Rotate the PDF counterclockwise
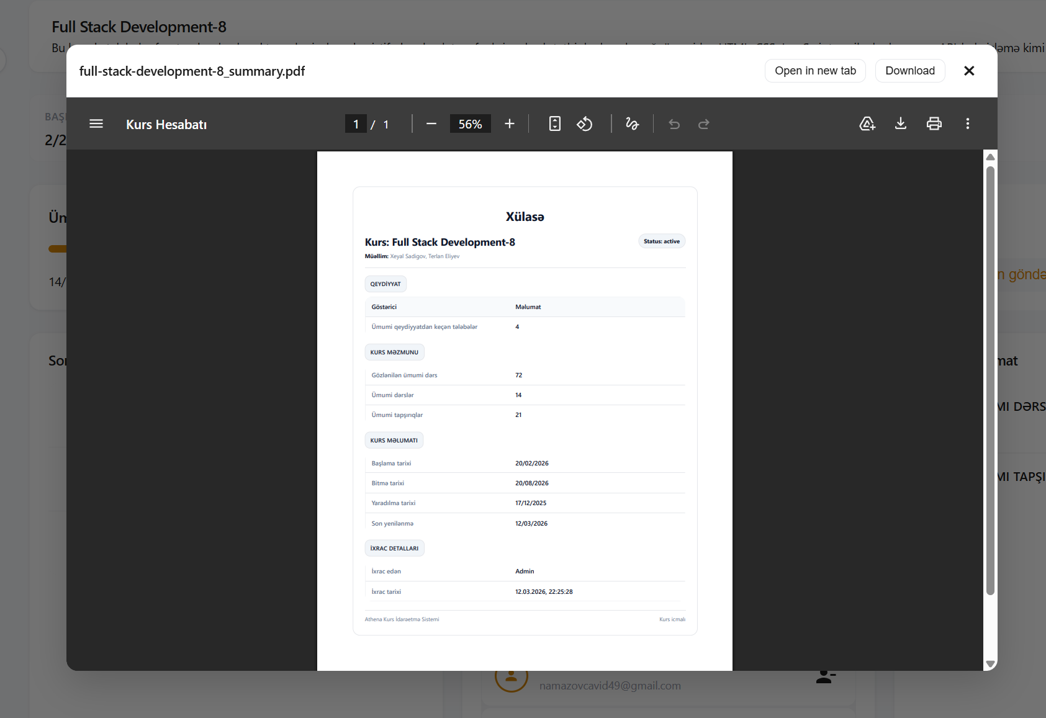Viewport: 1046px width, 718px height. (585, 124)
